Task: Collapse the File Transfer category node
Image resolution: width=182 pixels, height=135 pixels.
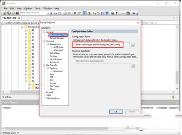Action: click(x=44, y=65)
